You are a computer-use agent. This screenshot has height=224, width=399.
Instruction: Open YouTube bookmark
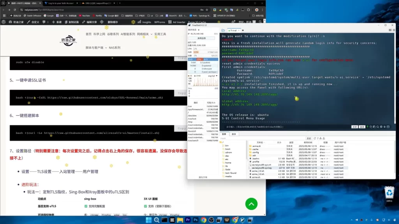coord(85,16)
